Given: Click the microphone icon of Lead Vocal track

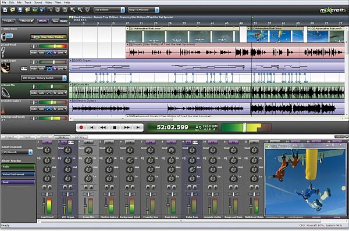Looking at the screenshot, I should point(3,52).
